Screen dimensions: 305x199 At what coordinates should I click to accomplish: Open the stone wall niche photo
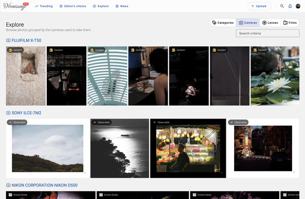pos(26,76)
